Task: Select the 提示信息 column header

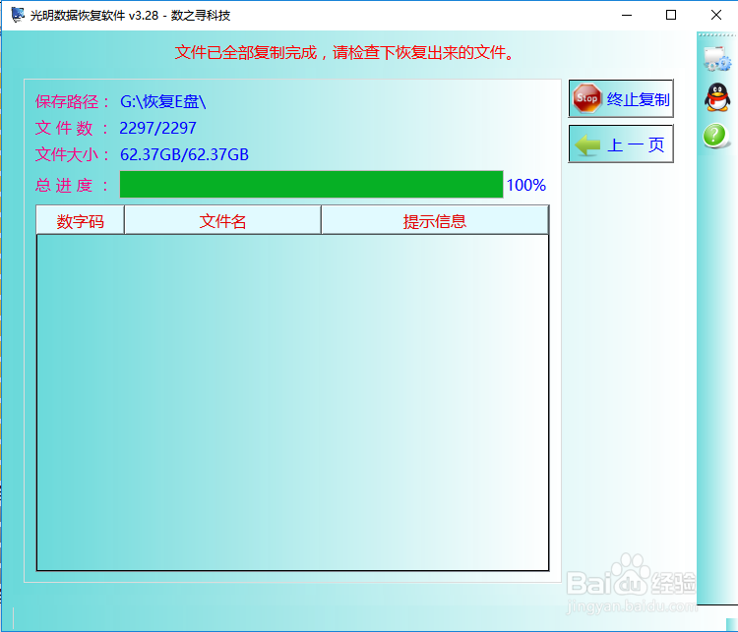Action: (x=435, y=220)
